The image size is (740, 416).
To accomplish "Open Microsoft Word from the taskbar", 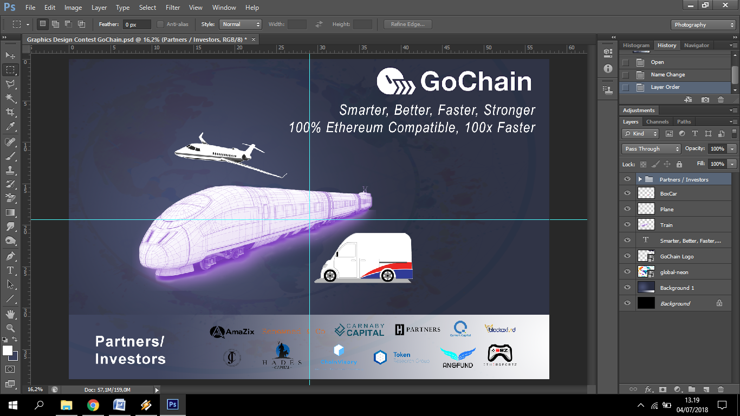I will click(119, 405).
